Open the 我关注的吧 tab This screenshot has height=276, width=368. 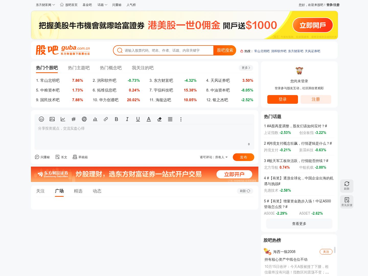tap(143, 68)
